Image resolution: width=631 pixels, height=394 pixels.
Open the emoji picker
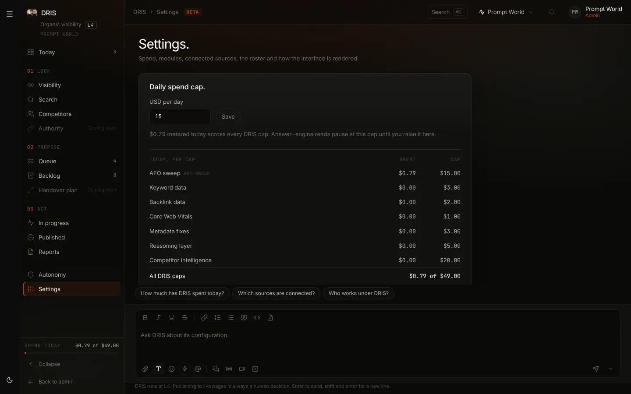coord(172,369)
